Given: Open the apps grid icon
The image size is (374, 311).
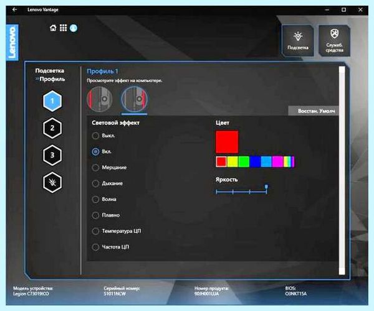Looking at the screenshot, I should tap(63, 28).
